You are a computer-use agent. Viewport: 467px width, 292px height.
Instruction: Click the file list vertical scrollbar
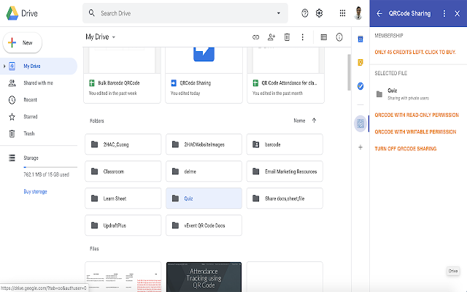tap(349, 72)
